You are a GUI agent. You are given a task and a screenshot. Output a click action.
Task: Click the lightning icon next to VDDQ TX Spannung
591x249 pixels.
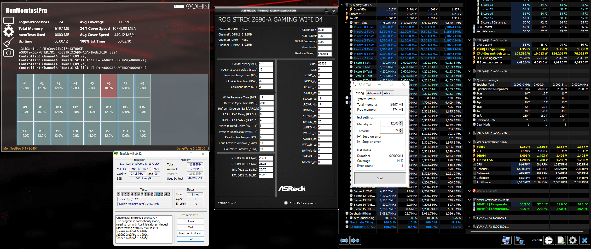474,49
